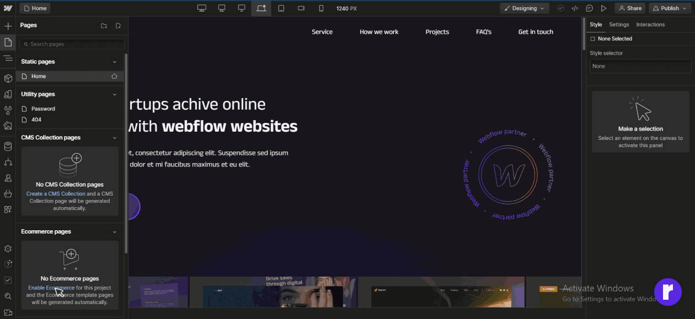
Task: Open the Apps panel icon
Action: click(8, 209)
